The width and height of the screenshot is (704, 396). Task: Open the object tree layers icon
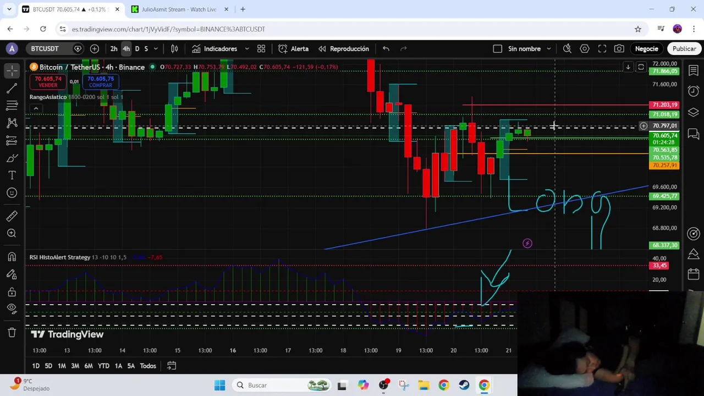[x=694, y=112]
